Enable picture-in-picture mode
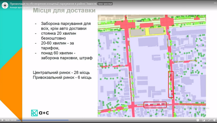The height and width of the screenshot is (123, 217). pyautogui.click(x=203, y=120)
